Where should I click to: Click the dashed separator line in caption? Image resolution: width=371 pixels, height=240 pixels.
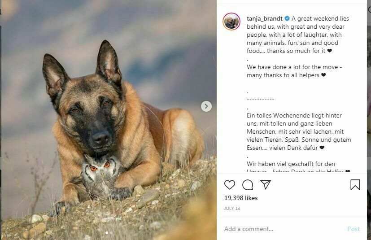(x=261, y=100)
